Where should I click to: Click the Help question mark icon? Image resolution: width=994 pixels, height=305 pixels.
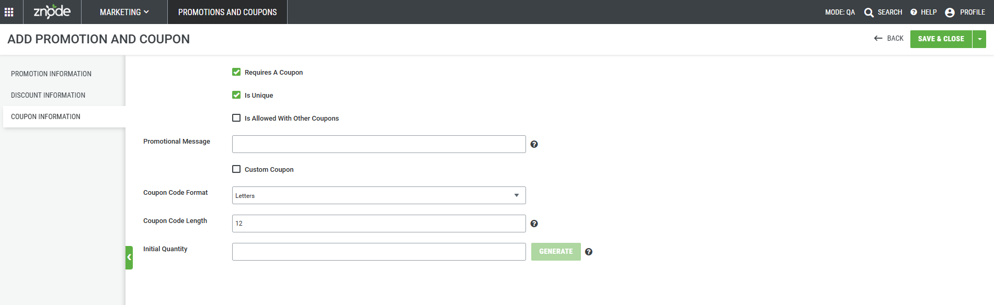(x=913, y=12)
